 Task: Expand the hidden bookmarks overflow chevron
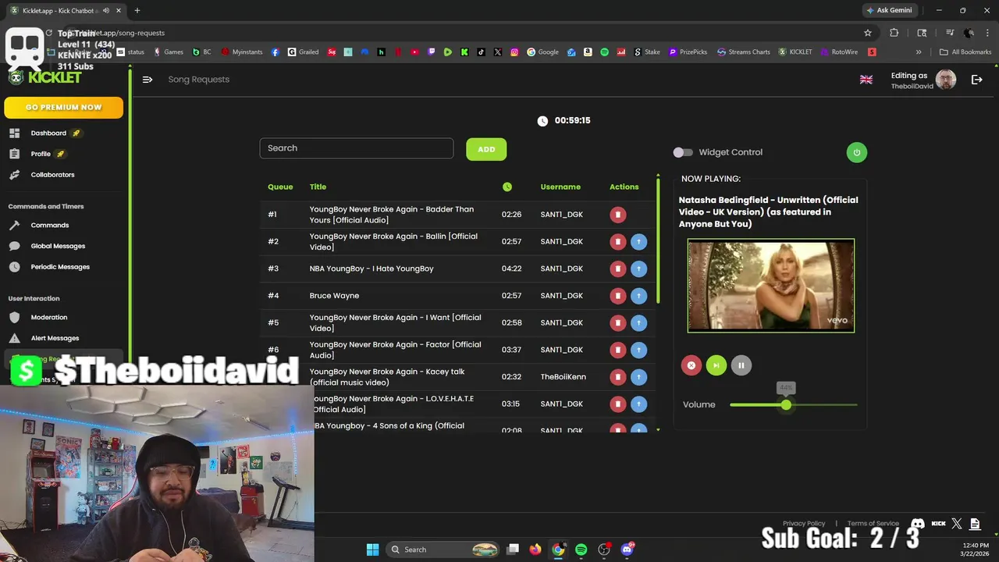(x=918, y=52)
